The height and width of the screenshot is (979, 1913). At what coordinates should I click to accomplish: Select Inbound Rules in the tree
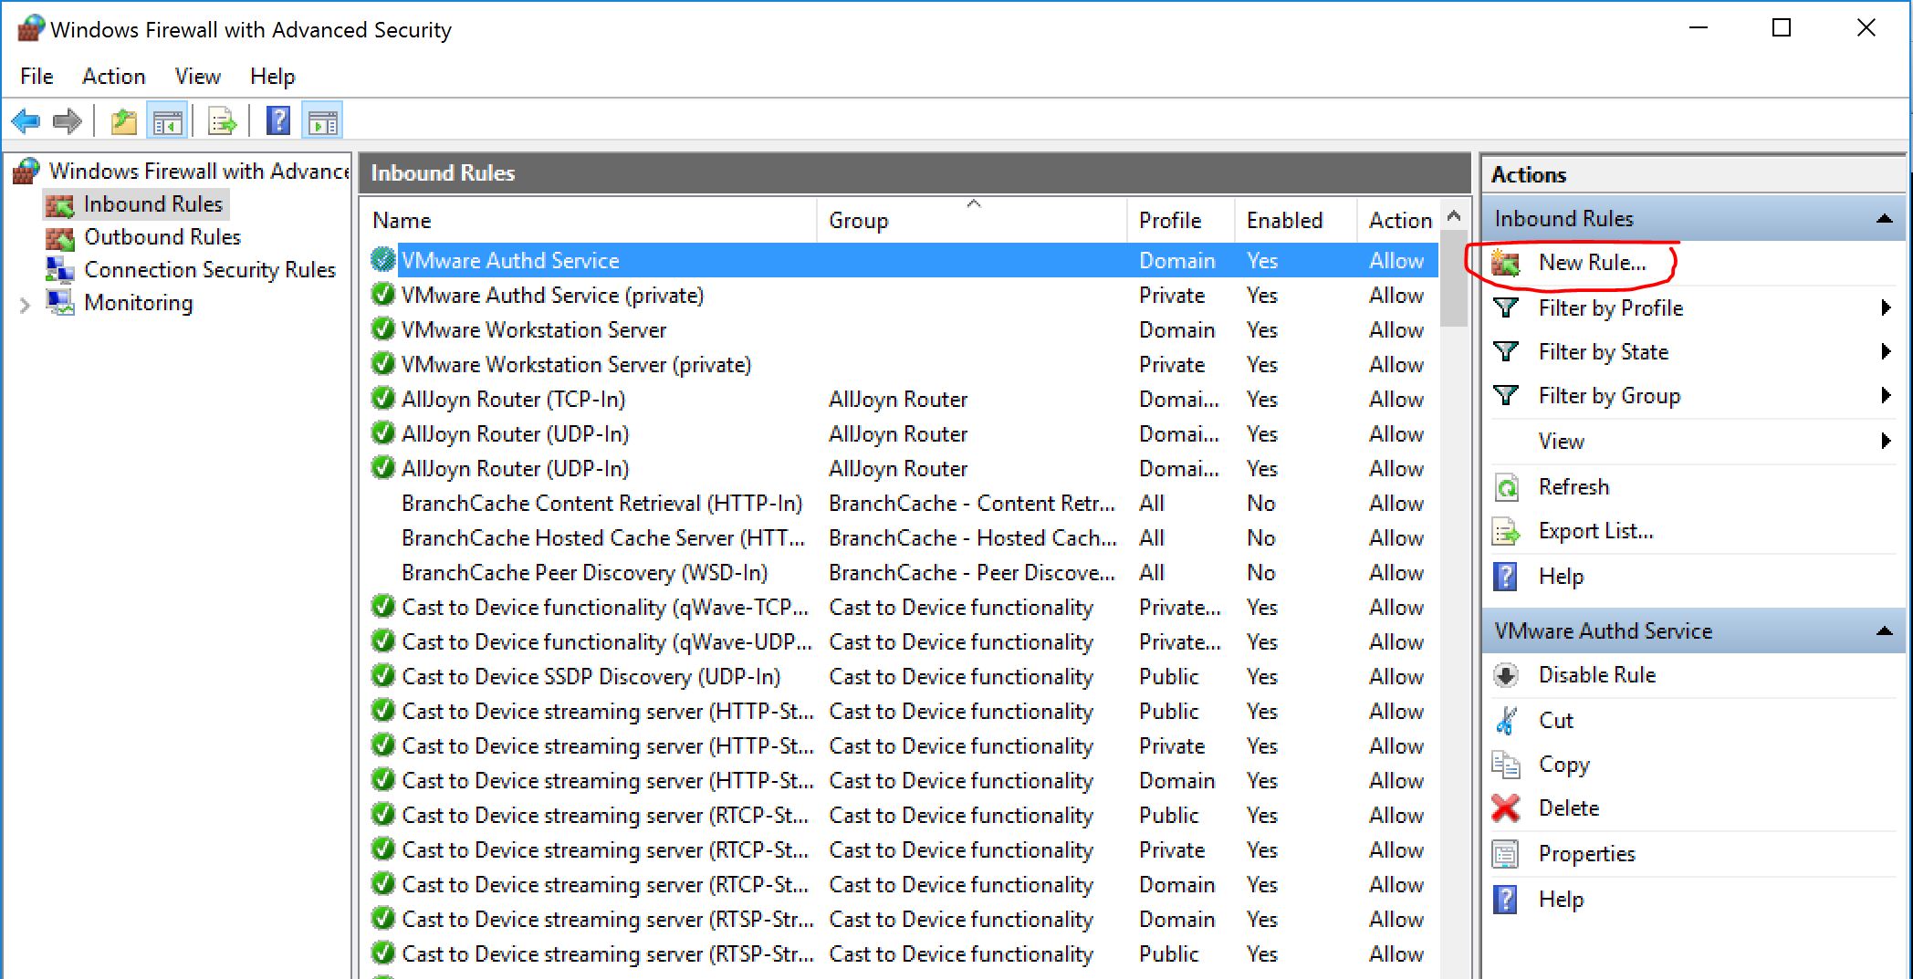point(153,204)
